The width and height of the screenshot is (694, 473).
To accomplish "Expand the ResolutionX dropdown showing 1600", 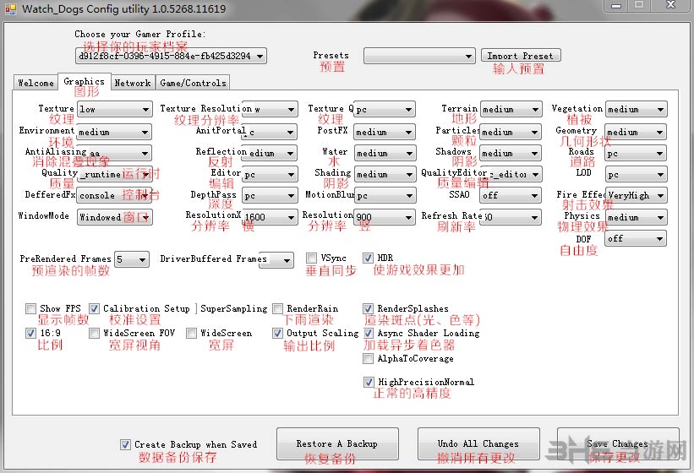I will point(270,217).
